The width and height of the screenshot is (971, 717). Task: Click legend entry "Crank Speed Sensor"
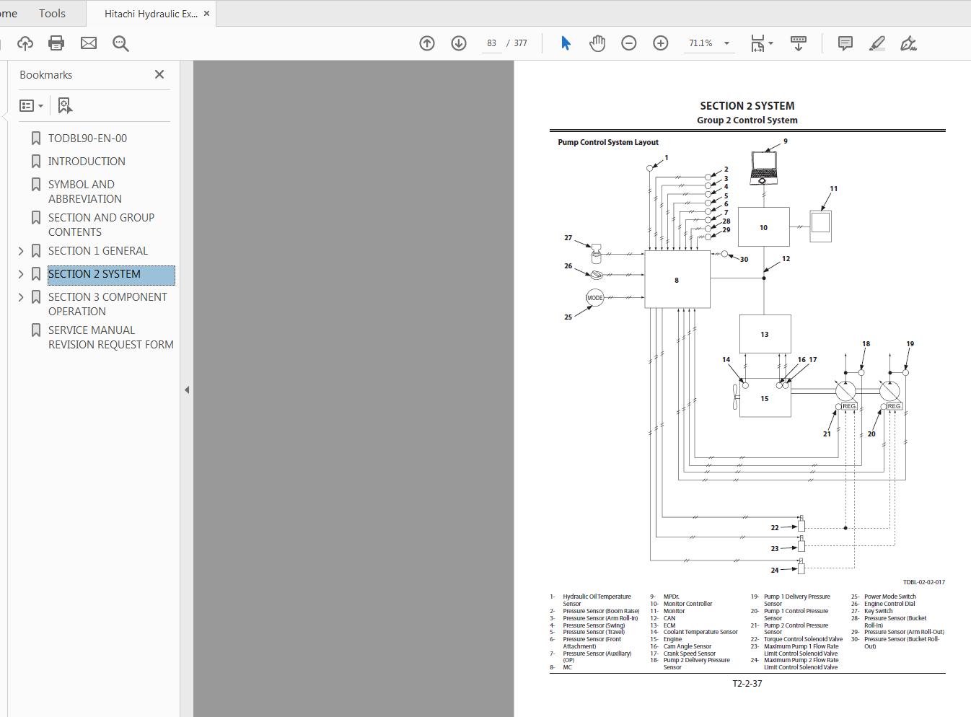click(x=690, y=654)
